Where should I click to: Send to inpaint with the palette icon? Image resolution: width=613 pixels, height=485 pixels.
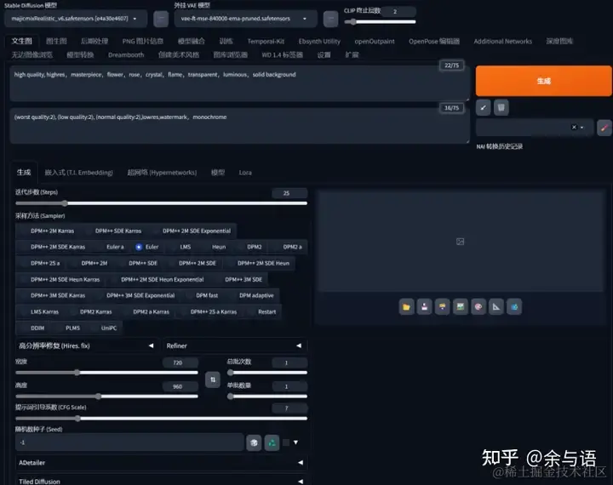[478, 307]
